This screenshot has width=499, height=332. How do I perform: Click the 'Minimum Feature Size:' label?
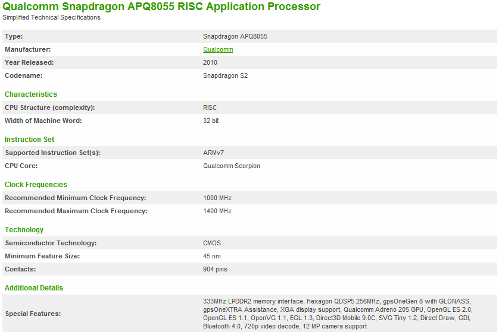click(x=42, y=256)
